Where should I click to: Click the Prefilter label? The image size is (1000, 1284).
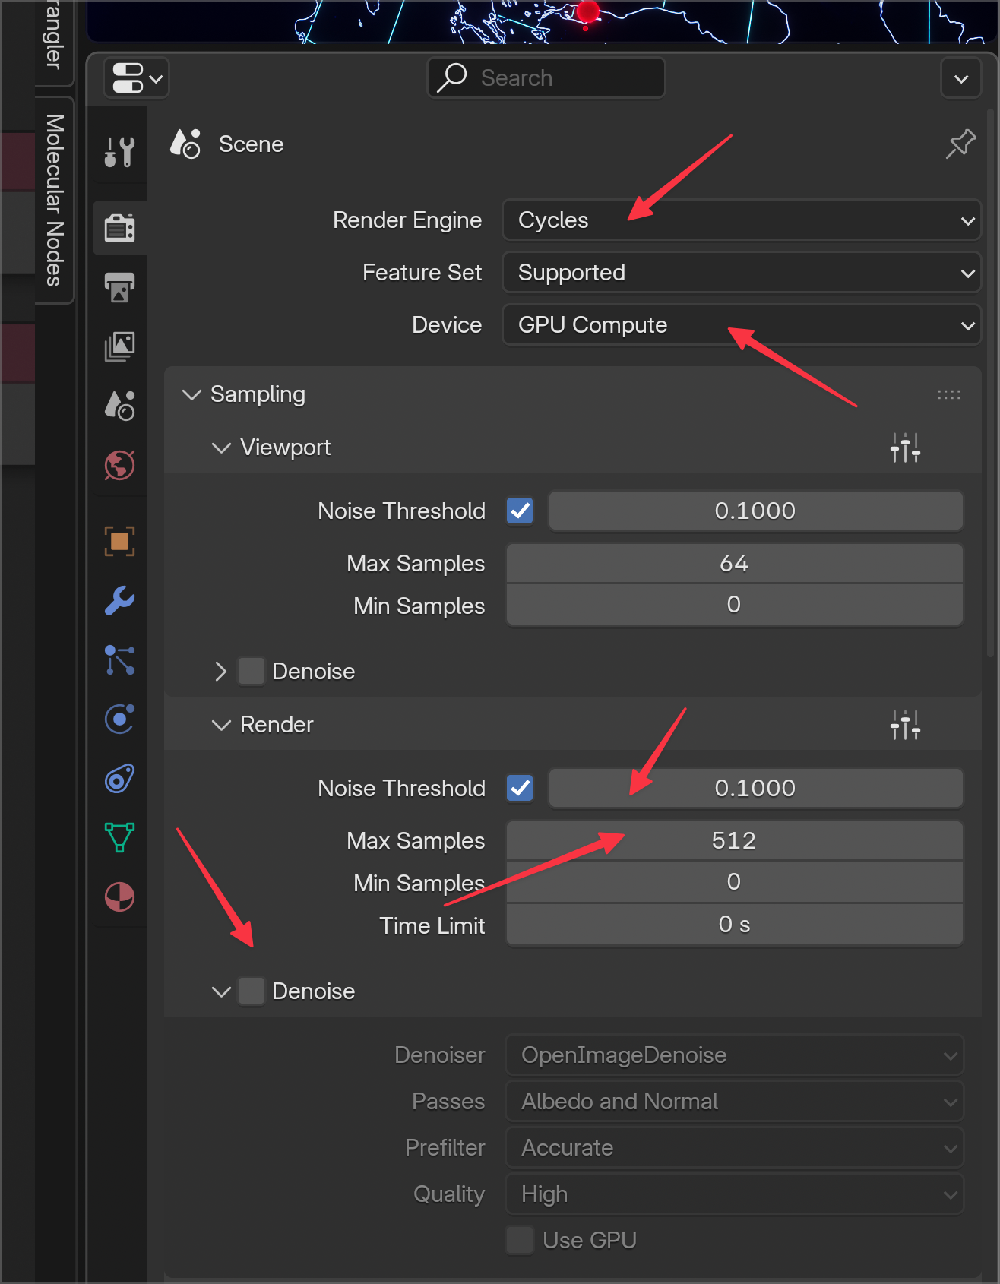(445, 1148)
